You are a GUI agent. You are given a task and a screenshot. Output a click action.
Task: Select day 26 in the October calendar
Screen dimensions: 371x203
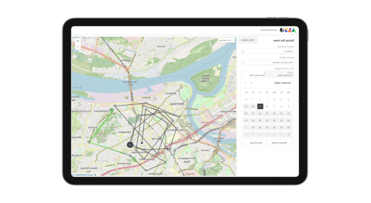289,127
